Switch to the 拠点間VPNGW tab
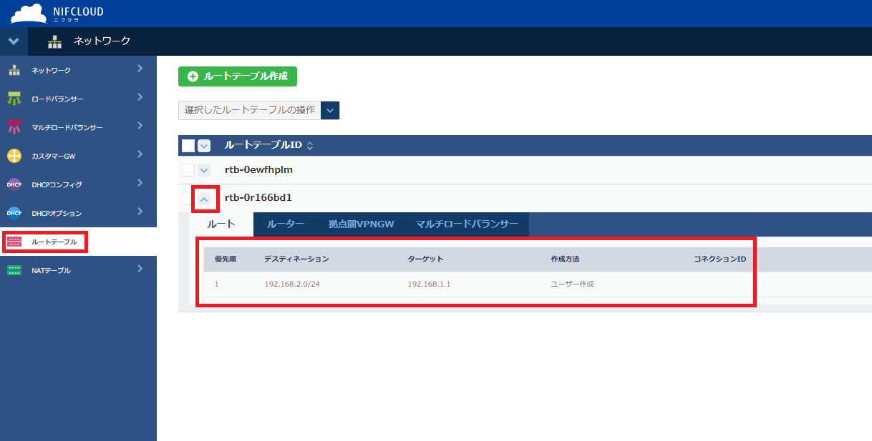 click(361, 224)
